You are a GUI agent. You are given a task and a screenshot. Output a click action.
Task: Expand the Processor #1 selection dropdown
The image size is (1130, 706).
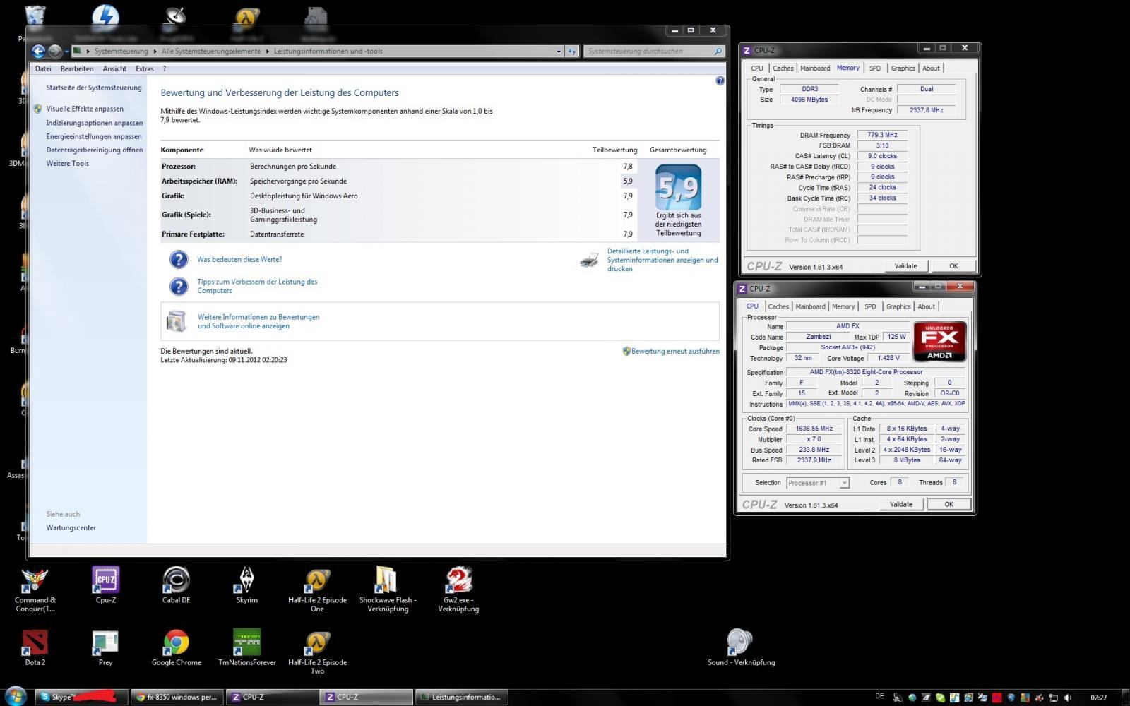point(844,483)
